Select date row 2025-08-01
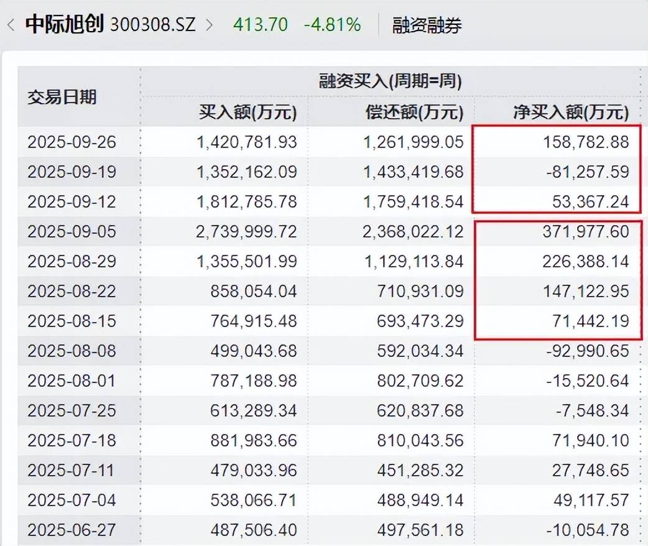648x546 pixels. (72, 381)
